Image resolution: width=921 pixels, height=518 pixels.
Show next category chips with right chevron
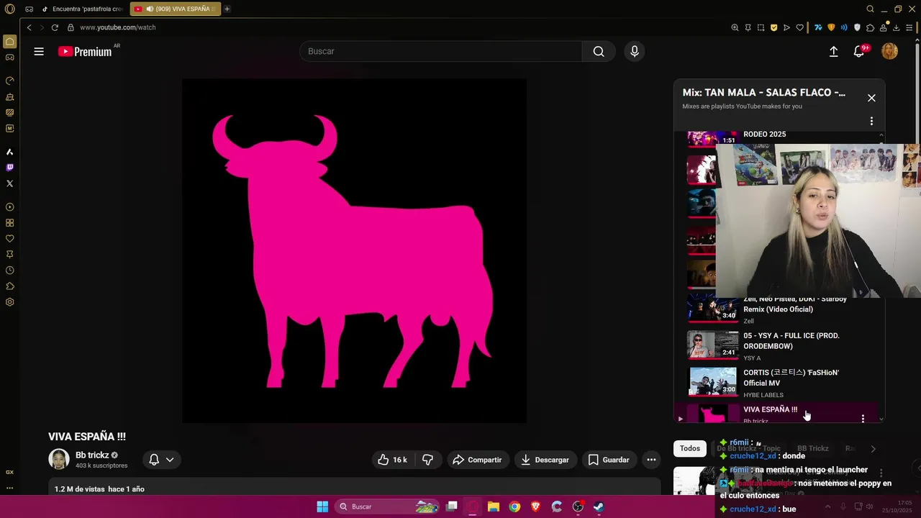pos(873,449)
